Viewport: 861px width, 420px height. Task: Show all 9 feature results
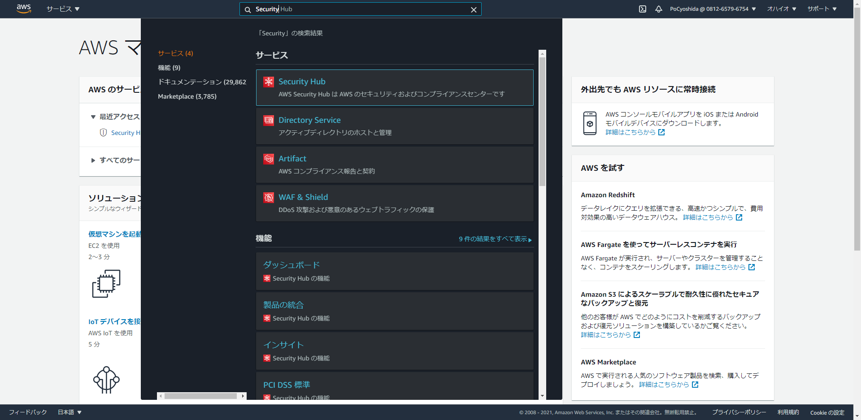(x=495, y=239)
